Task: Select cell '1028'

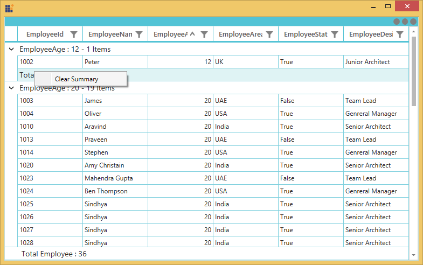Action: (50, 242)
